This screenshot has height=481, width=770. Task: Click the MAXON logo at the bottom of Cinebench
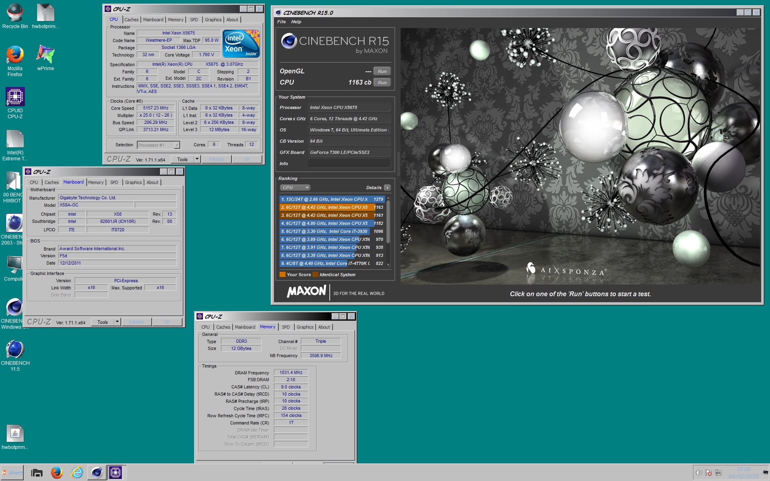[306, 291]
